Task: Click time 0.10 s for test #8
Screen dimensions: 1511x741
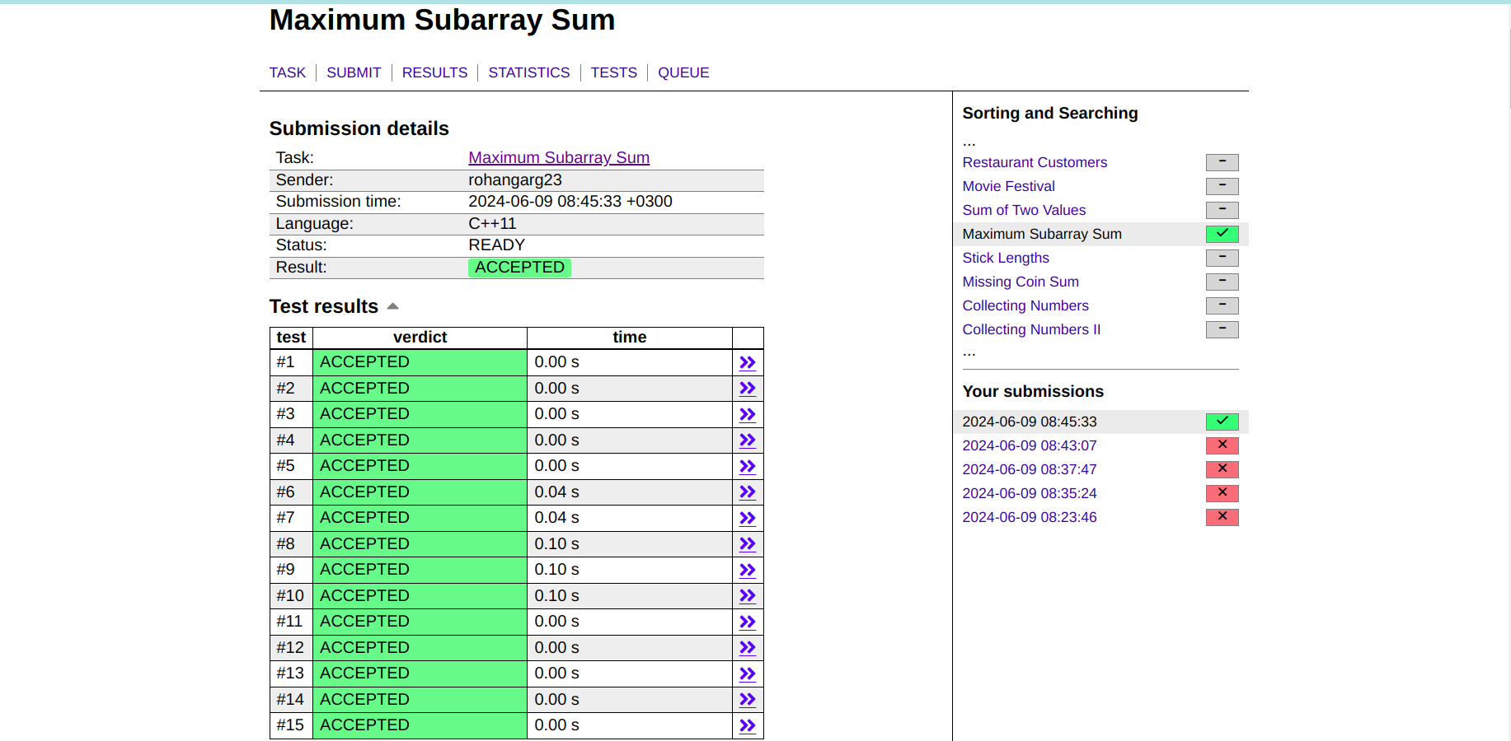Action: (x=556, y=543)
